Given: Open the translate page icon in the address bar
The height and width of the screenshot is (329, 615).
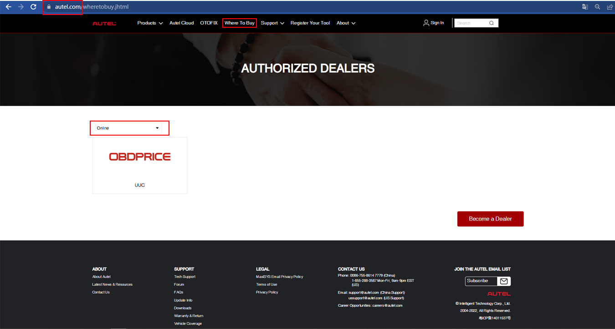Looking at the screenshot, I should coord(585,7).
